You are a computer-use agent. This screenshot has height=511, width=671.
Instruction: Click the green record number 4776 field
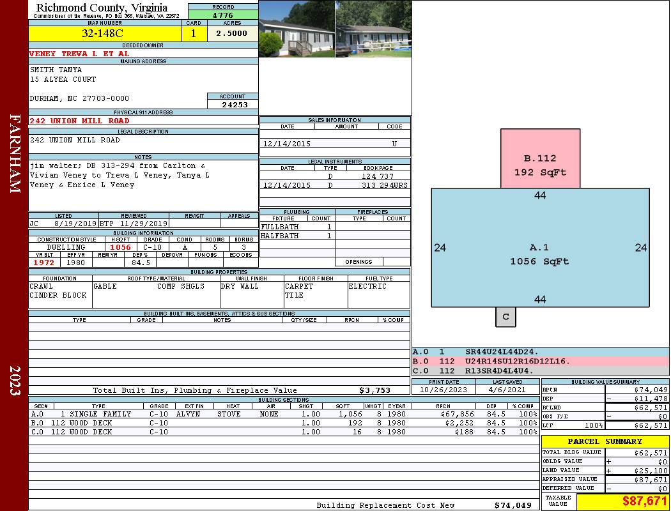tap(223, 15)
